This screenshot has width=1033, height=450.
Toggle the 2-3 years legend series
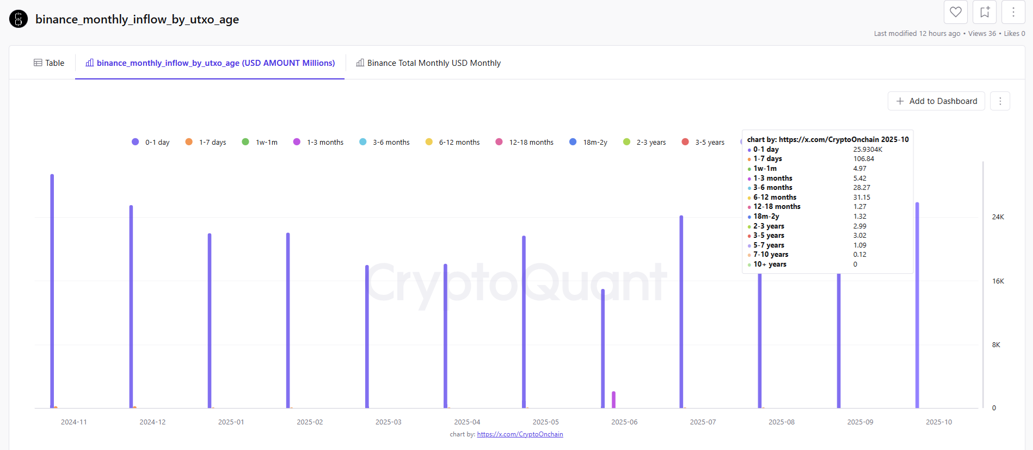[x=644, y=142]
